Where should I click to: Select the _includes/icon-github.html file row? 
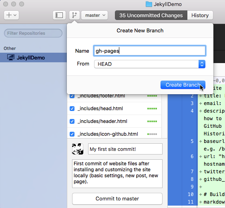(114, 133)
